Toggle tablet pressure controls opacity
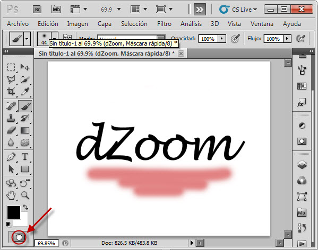The image size is (318, 250). tap(235, 38)
